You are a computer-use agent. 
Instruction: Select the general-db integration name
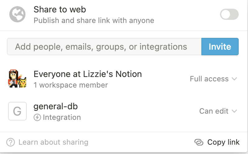pos(56,106)
